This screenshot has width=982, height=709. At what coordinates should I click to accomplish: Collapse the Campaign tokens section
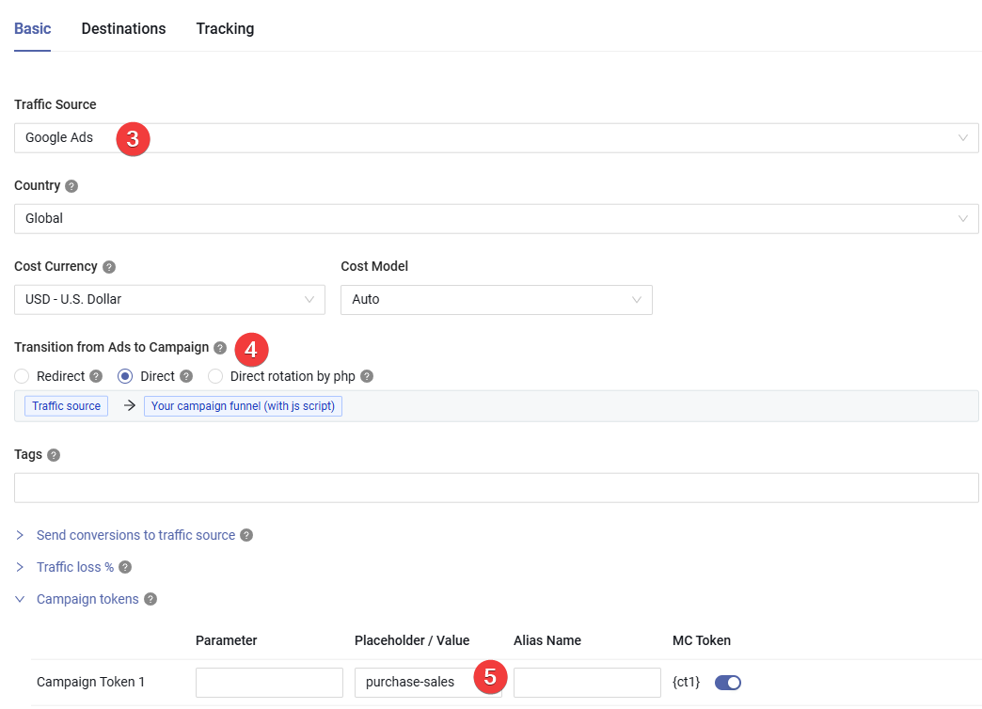[87, 599]
